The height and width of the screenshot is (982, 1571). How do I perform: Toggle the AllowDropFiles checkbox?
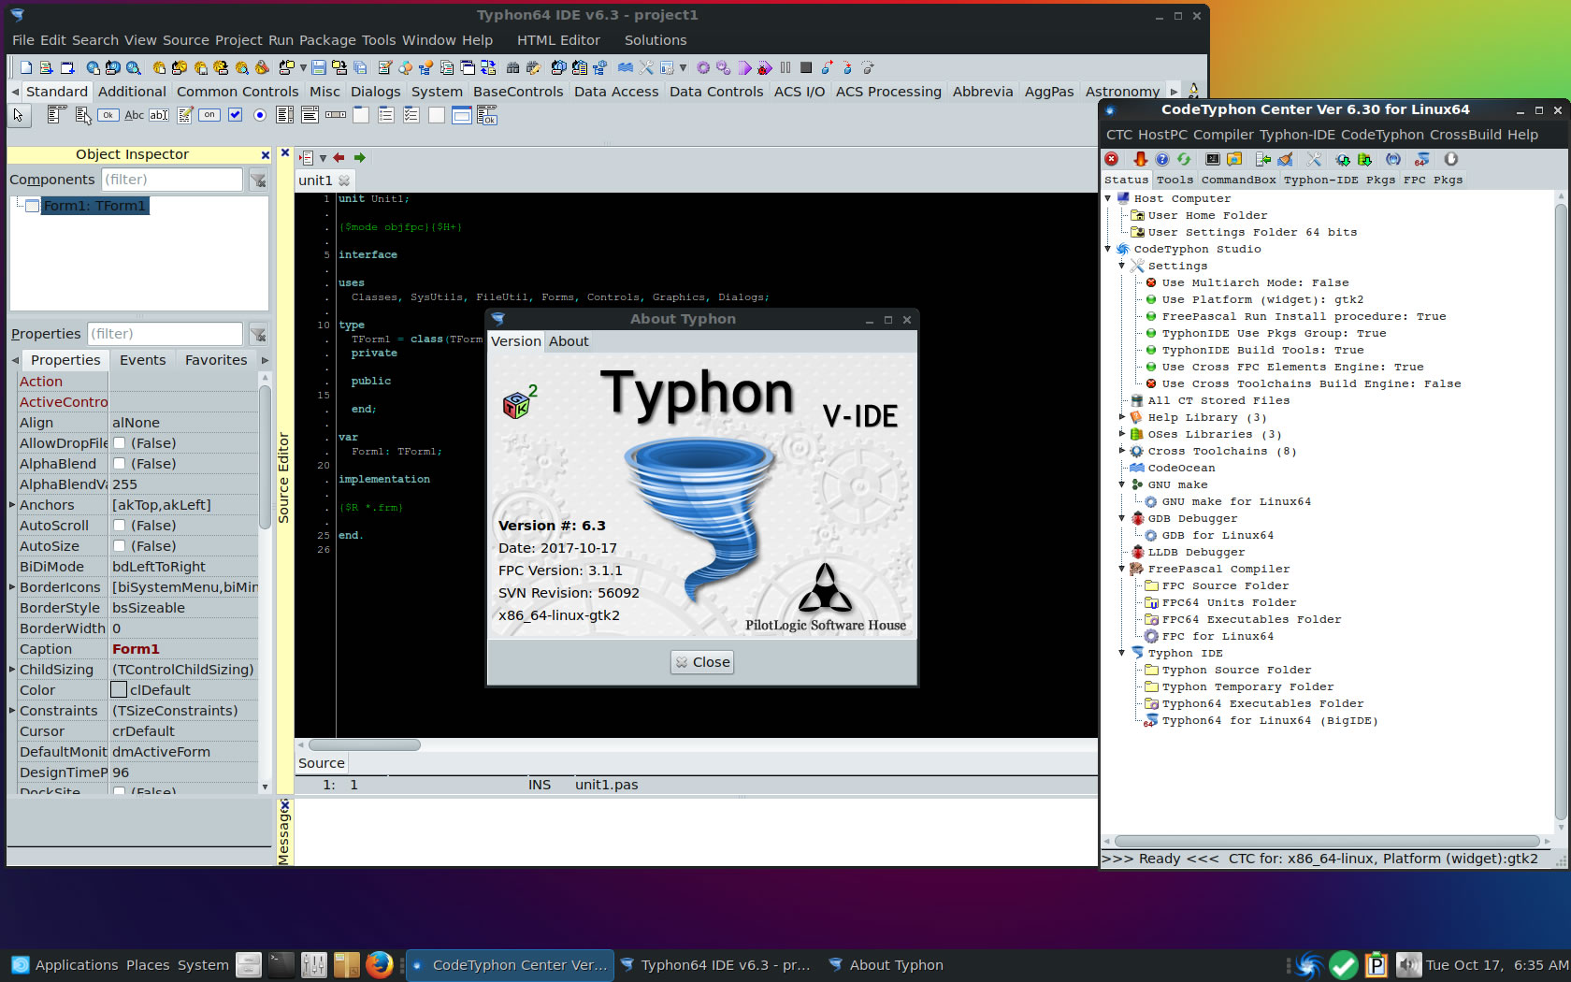tap(120, 443)
